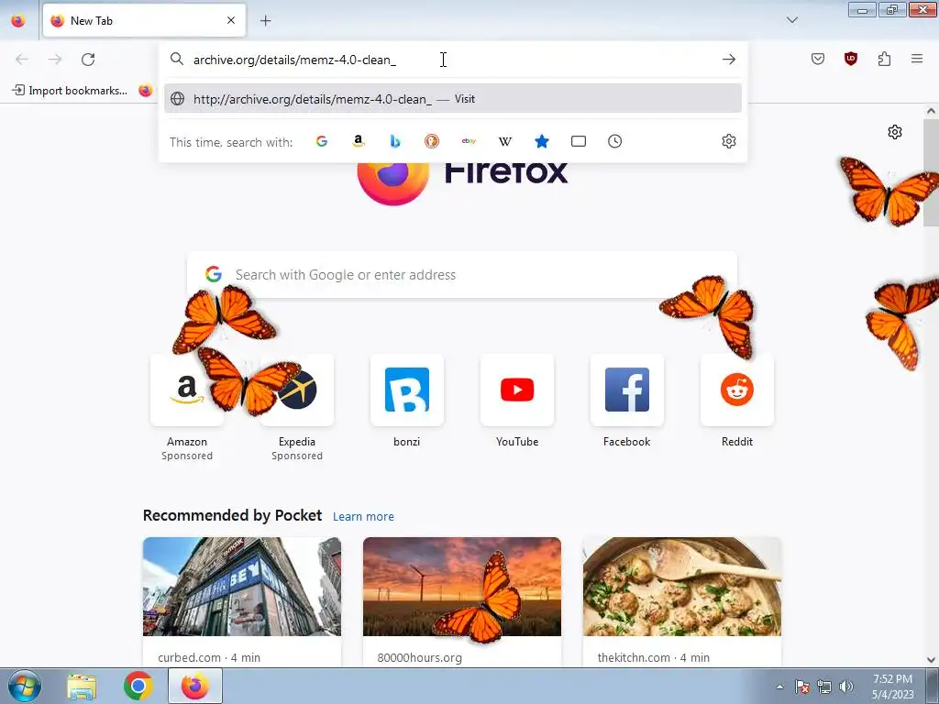Viewport: 939px width, 704px height.
Task: Search this time with Wikipedia
Action: coord(505,141)
